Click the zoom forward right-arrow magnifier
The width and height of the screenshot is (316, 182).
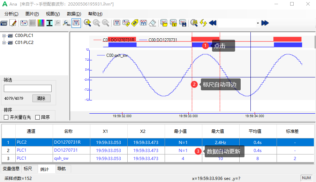[106, 23]
